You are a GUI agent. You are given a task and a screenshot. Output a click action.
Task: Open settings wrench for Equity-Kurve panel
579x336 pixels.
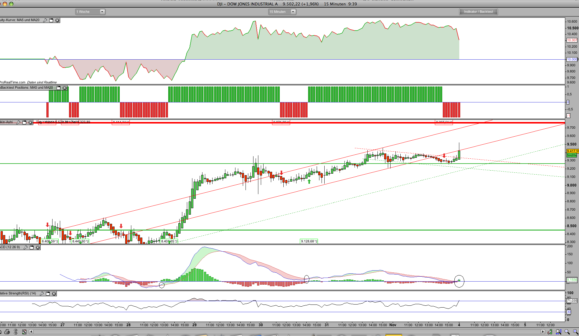tap(45, 20)
